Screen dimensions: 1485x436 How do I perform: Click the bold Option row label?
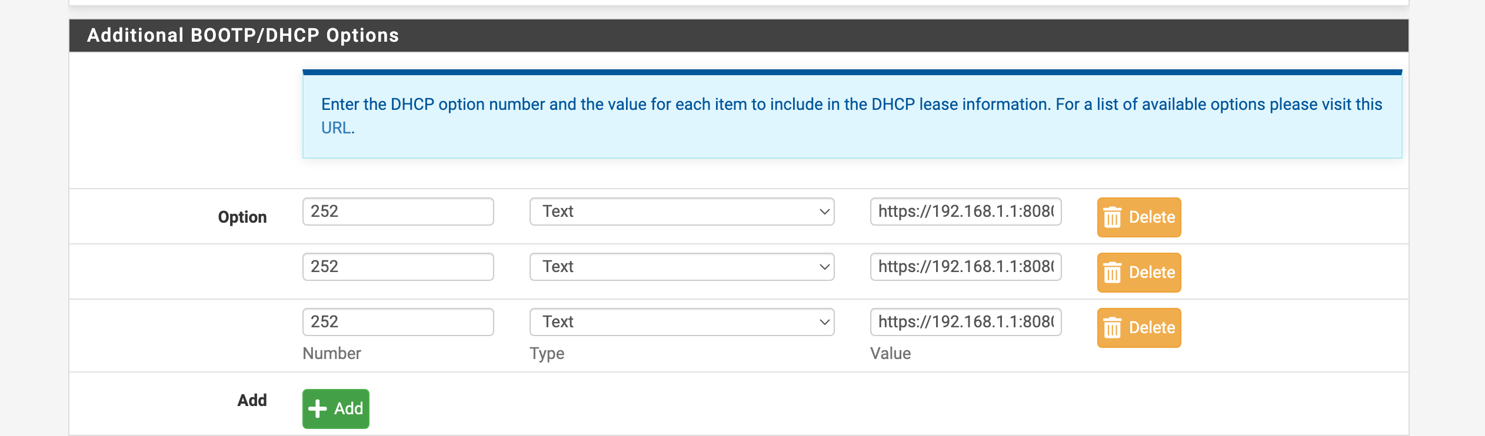click(x=242, y=217)
